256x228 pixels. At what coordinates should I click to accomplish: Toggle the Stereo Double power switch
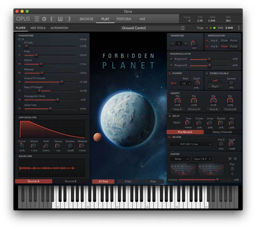pos(207,74)
